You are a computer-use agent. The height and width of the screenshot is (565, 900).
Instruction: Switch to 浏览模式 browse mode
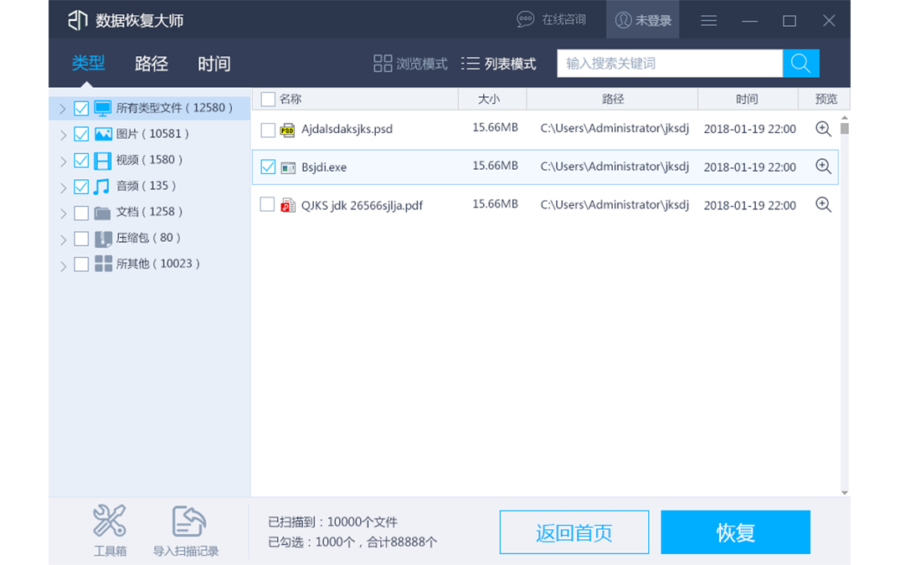tap(409, 63)
